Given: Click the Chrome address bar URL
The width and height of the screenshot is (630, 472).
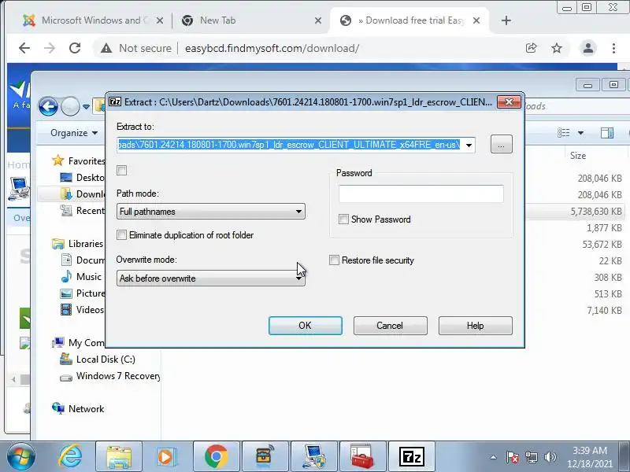Looking at the screenshot, I should [272, 48].
